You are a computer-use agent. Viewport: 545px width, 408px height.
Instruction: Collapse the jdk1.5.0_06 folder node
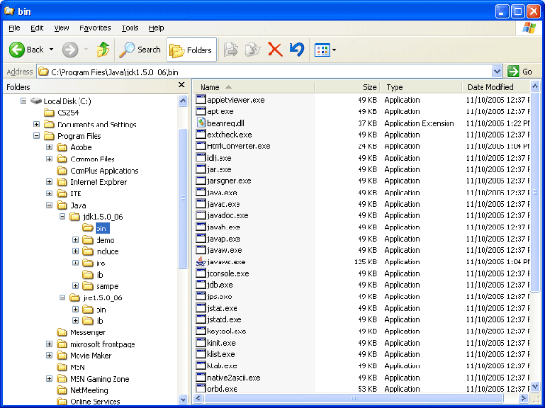62,217
